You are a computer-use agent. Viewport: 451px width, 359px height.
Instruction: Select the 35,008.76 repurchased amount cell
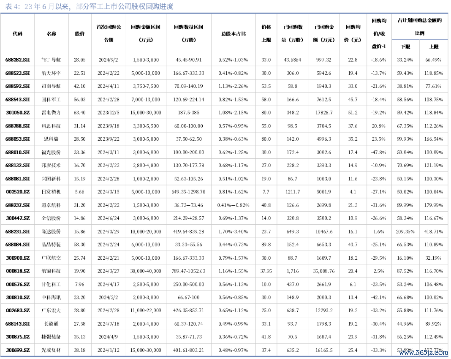[324, 271]
